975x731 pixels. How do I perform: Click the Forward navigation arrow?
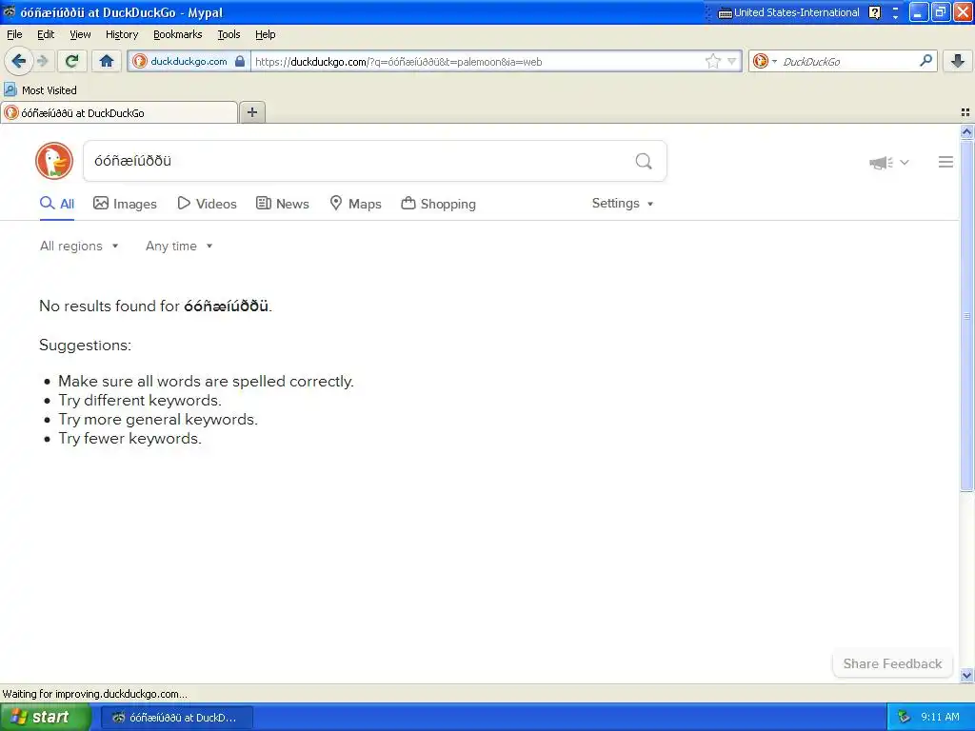42,61
